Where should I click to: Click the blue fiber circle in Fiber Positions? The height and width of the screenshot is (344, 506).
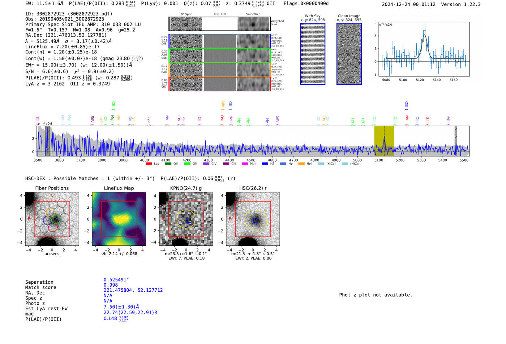pyautogui.click(x=47, y=220)
